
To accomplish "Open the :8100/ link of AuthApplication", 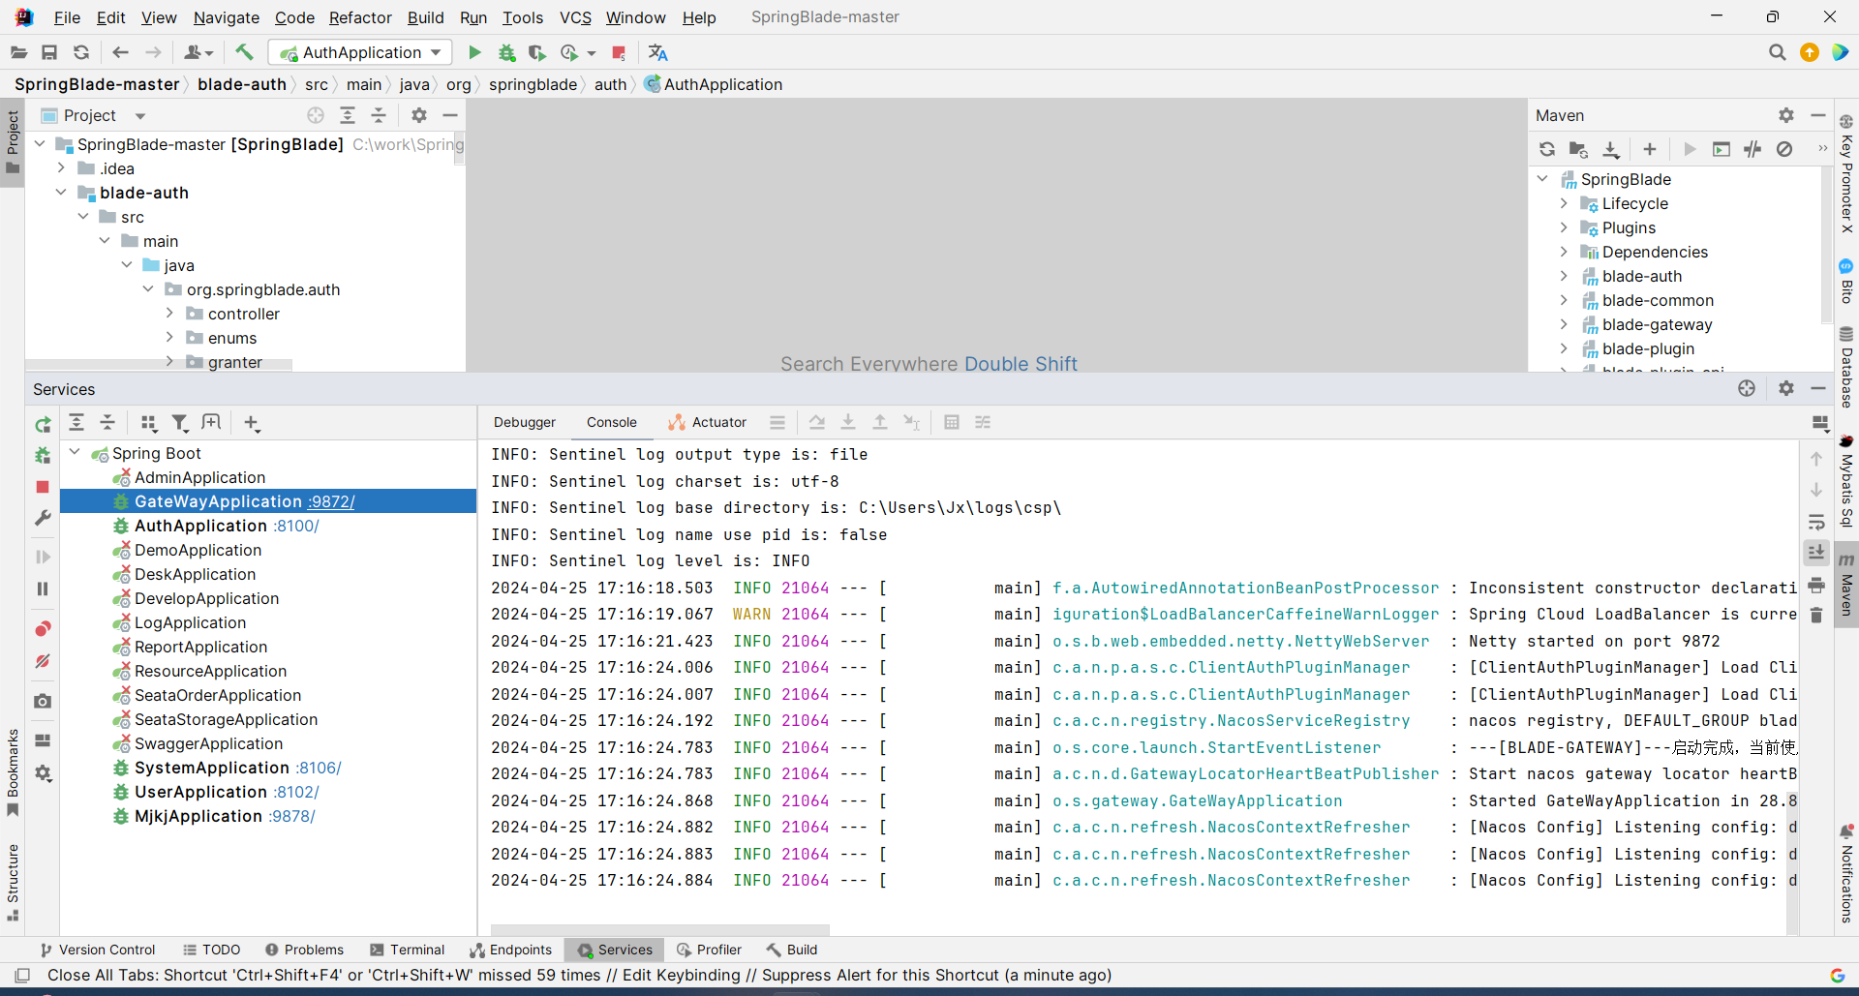I will pos(296,526).
